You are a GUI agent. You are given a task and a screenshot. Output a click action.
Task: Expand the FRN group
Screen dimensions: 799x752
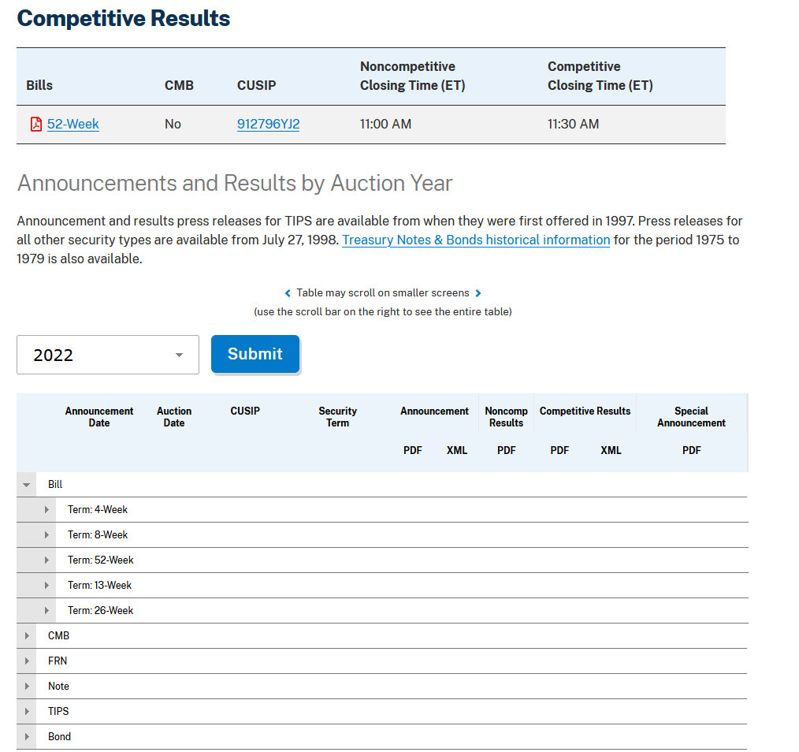(x=27, y=661)
